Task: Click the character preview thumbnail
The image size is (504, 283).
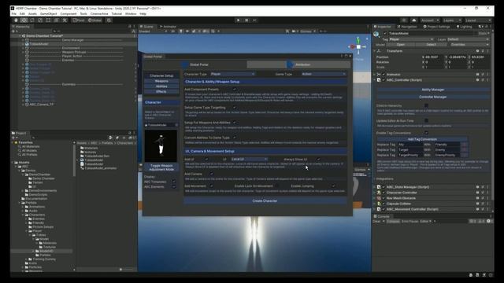Action: click(161, 145)
